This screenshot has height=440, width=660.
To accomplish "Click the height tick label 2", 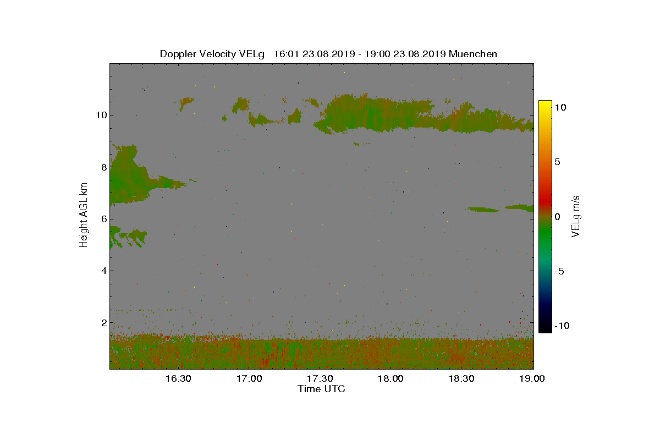I will click(103, 323).
